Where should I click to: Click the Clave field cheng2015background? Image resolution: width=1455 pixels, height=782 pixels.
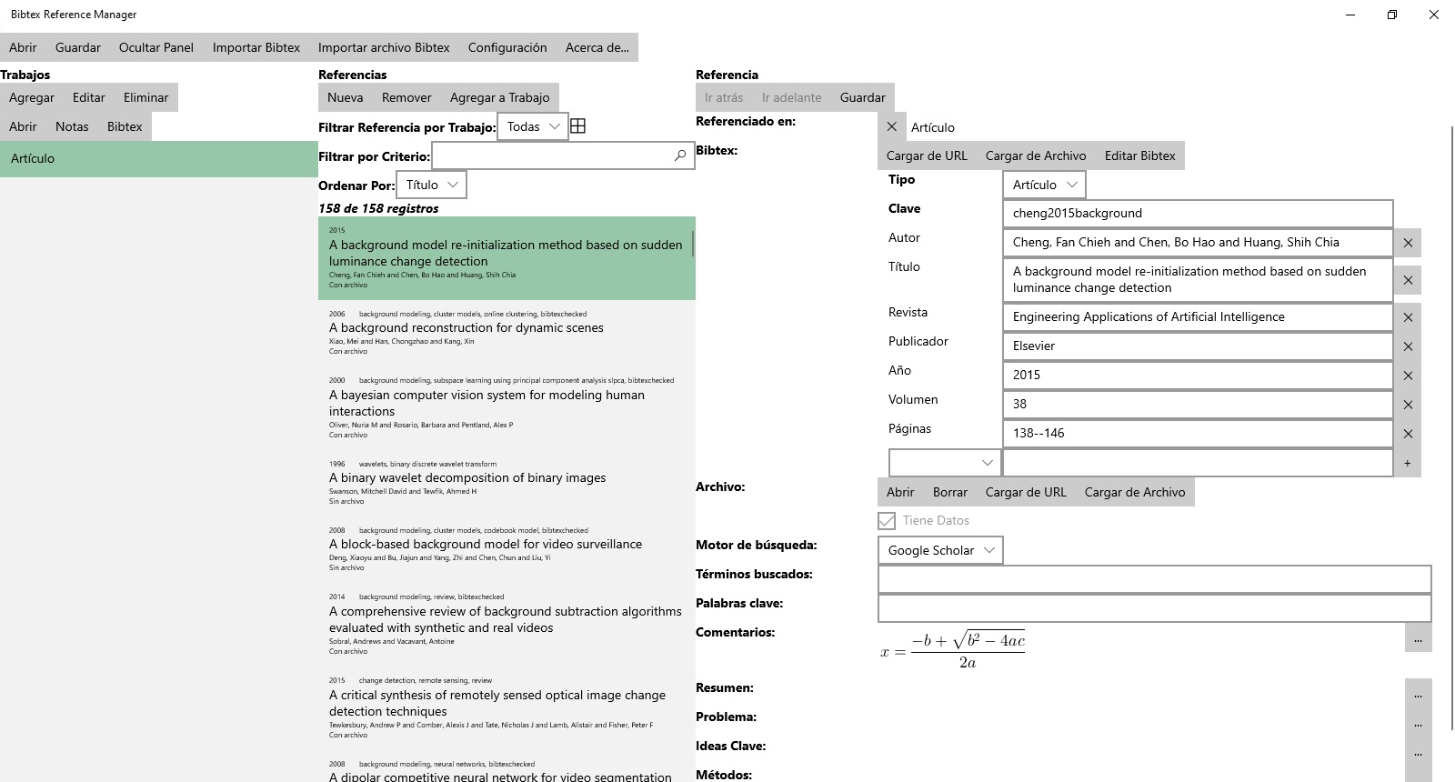pos(1198,214)
